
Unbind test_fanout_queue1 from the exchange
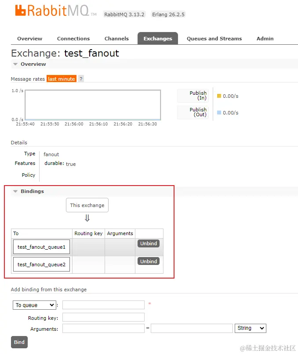coord(149,243)
